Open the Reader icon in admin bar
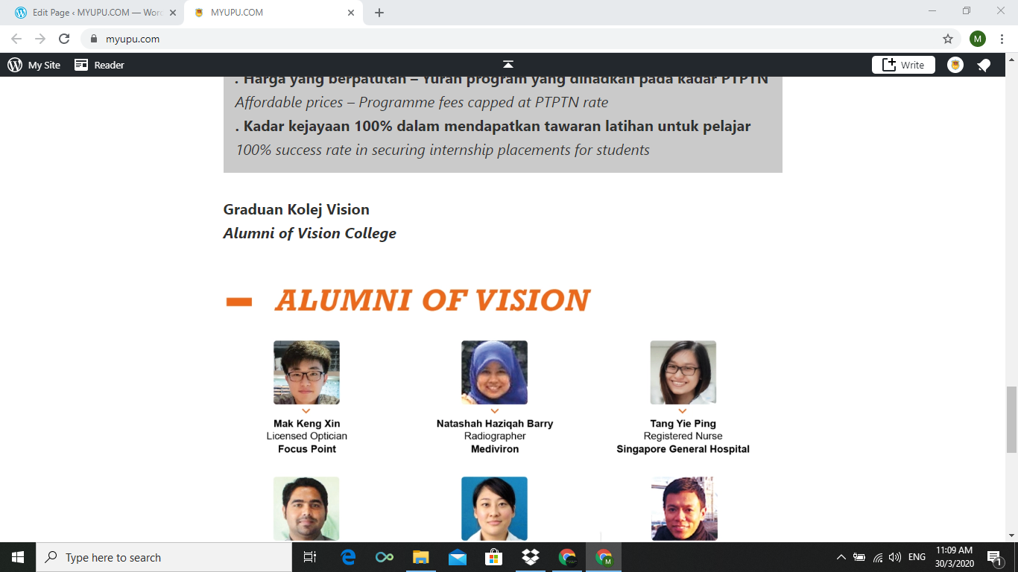Image resolution: width=1018 pixels, height=572 pixels. point(99,65)
